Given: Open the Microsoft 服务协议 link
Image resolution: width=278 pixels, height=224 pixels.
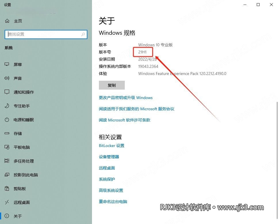Looking at the screenshot, I should [137, 109].
